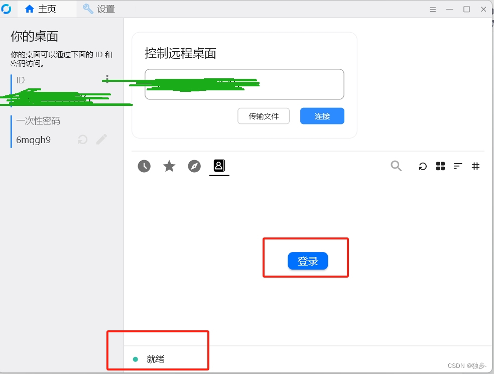Minimize the RustDesk window
Image resolution: width=494 pixels, height=374 pixels.
coord(450,10)
